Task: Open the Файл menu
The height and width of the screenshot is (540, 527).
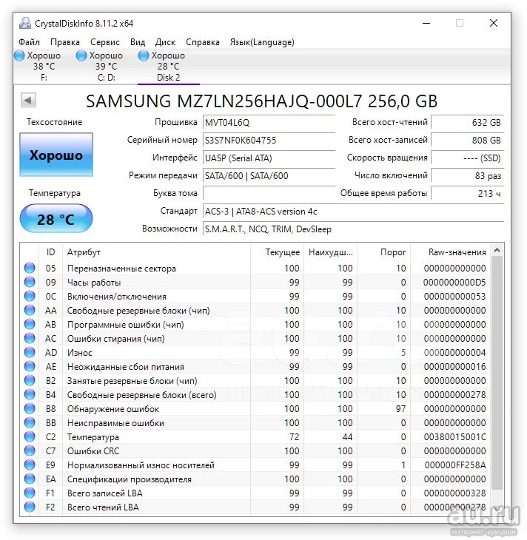Action: coord(30,42)
